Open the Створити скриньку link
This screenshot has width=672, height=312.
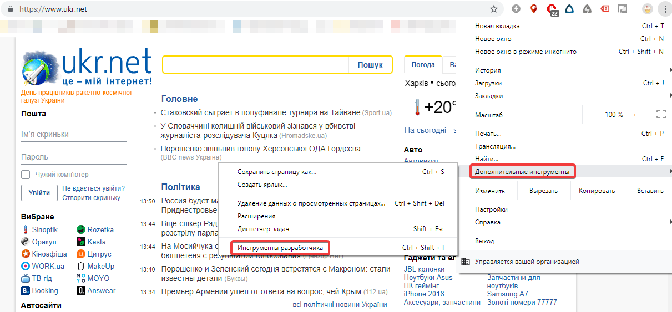(x=91, y=198)
